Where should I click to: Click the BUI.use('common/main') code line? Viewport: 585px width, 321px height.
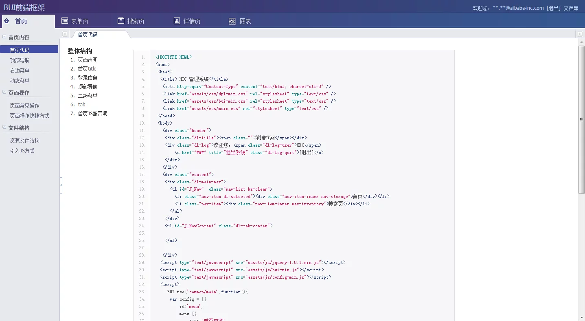[x=207, y=292]
